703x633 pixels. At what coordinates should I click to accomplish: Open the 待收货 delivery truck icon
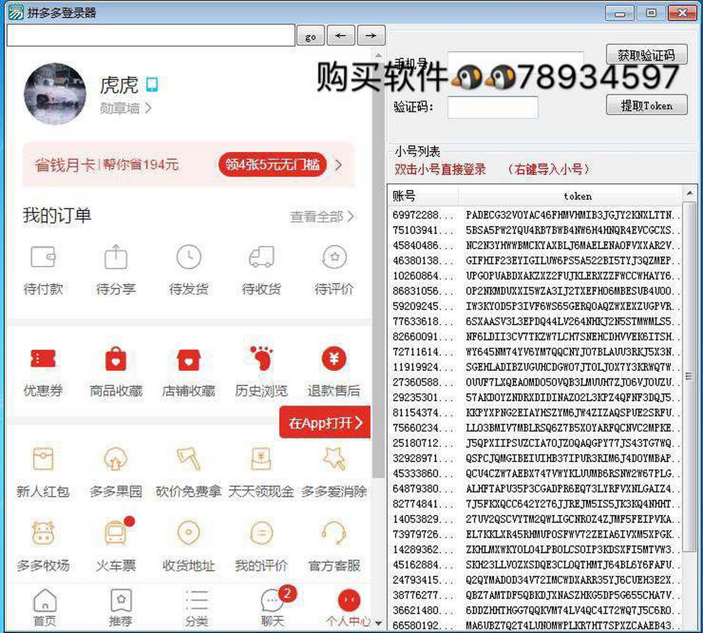[262, 257]
